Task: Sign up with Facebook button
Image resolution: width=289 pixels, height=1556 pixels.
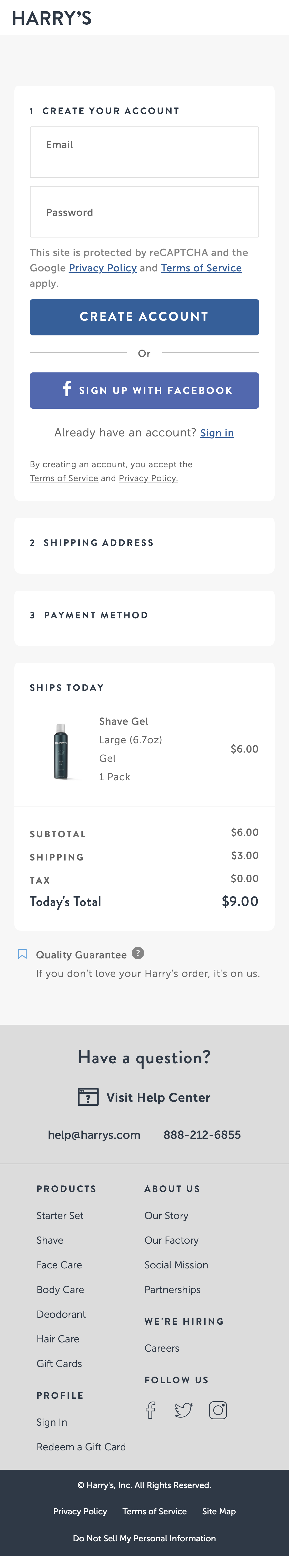Action: tap(144, 390)
